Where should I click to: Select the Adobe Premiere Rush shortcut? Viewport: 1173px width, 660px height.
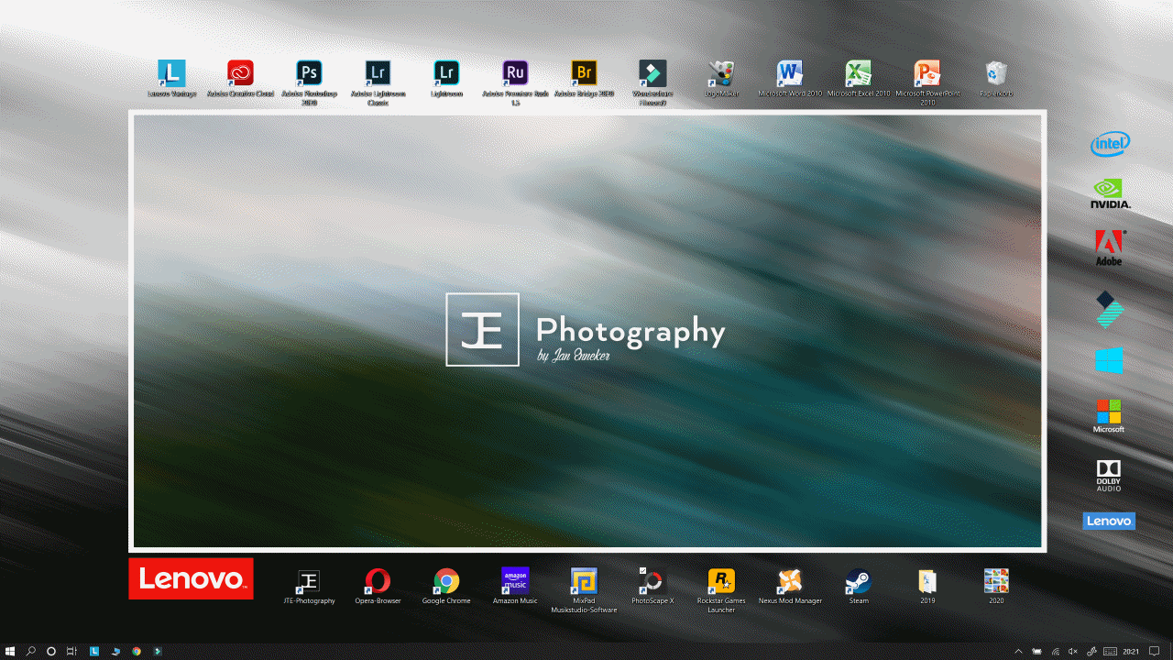click(x=515, y=82)
